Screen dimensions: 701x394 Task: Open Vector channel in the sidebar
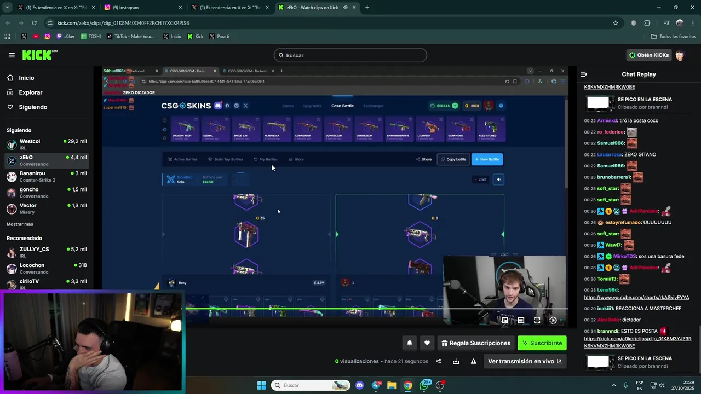(47, 208)
